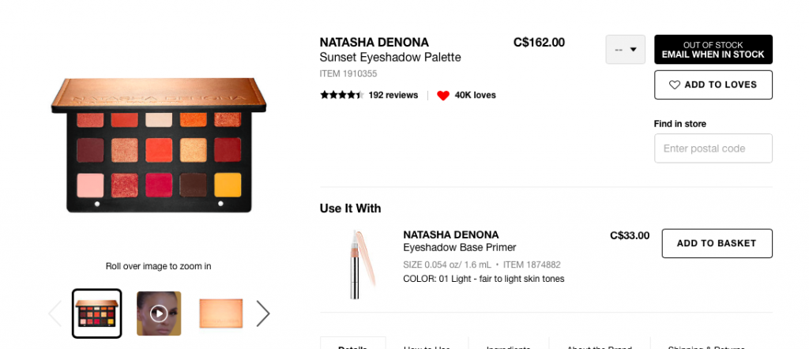Open the quantity dropdown
809x349 pixels.
625,50
